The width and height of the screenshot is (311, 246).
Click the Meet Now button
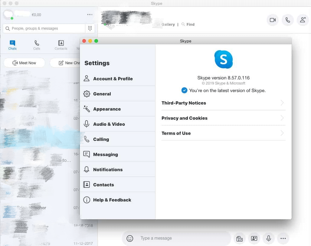coord(25,63)
